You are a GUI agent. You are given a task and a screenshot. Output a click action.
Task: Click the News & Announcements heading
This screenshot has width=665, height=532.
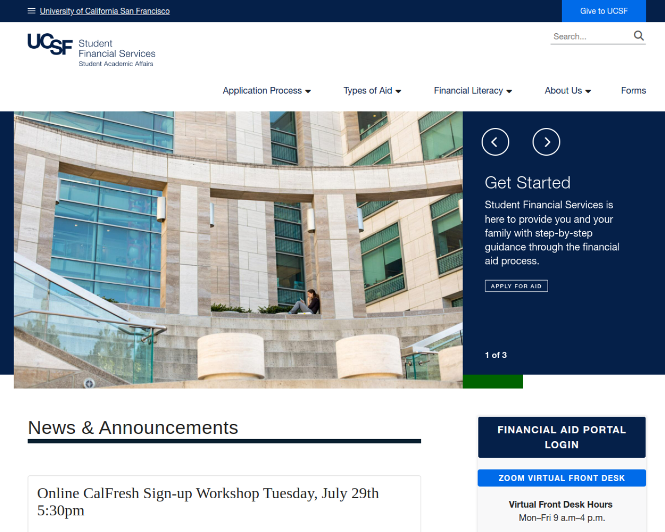pyautogui.click(x=133, y=428)
